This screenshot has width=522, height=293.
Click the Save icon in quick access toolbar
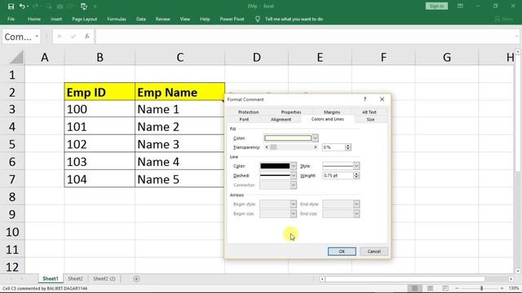click(x=11, y=7)
